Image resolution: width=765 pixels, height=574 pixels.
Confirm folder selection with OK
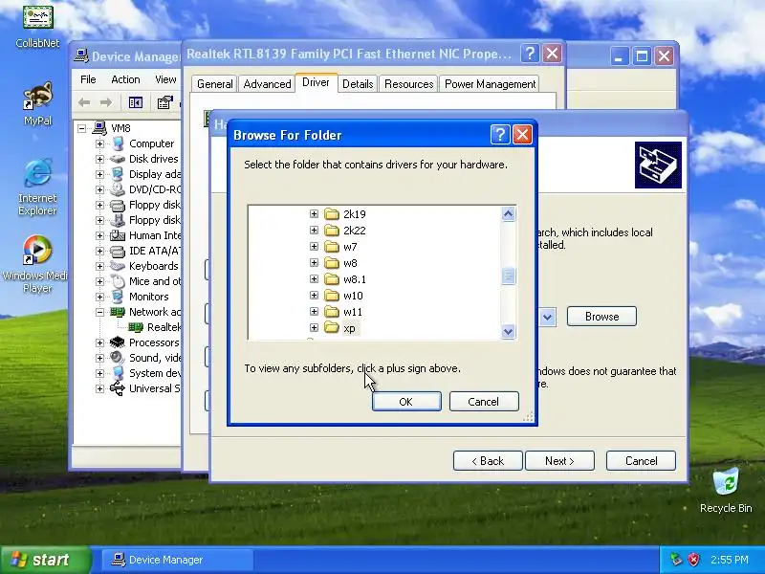click(406, 401)
